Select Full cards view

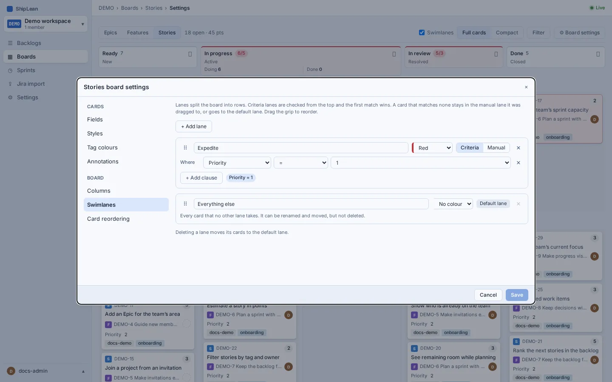coord(474,33)
